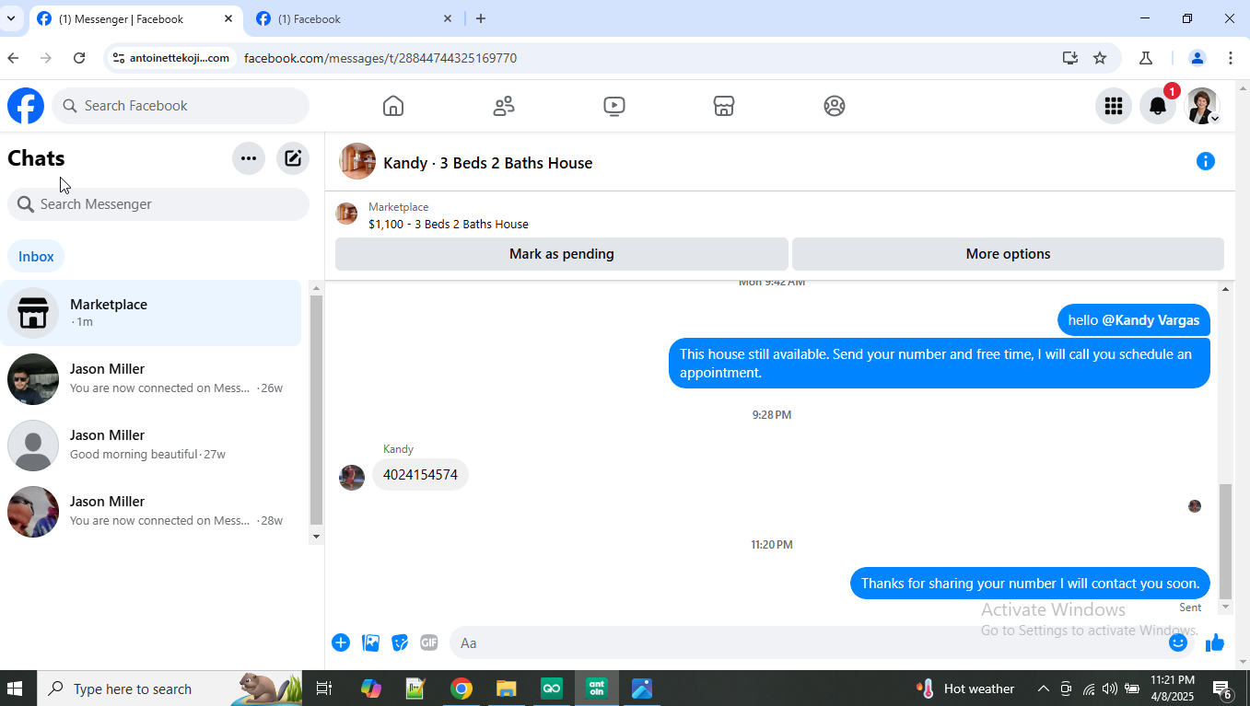The image size is (1250, 706).
Task: Open Chrome from the taskbar
Action: click(461, 689)
